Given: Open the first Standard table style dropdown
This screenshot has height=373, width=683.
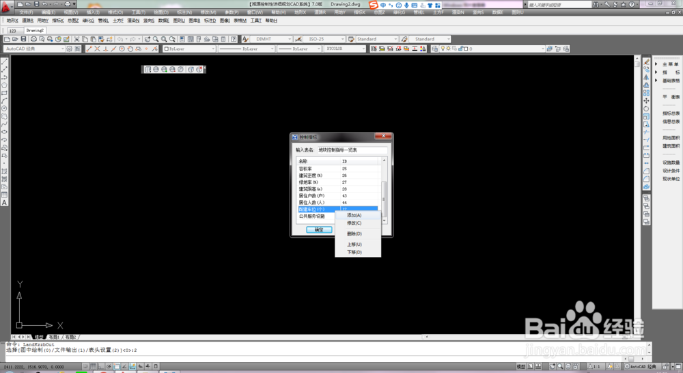Looking at the screenshot, I should tap(377, 39).
